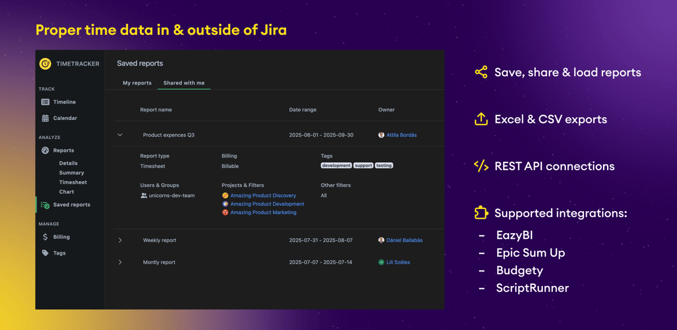Viewport: 677px width, 330px height.
Task: Expand the Montly report row
Action: (x=120, y=262)
